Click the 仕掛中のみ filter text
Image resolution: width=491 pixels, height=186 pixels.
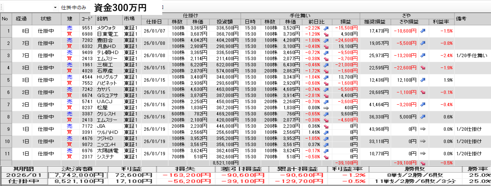point(73,8)
